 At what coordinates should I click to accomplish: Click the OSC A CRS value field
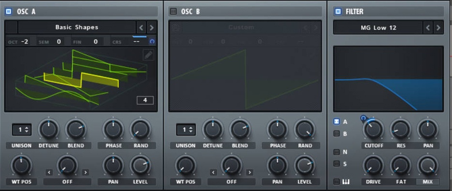click(x=137, y=42)
